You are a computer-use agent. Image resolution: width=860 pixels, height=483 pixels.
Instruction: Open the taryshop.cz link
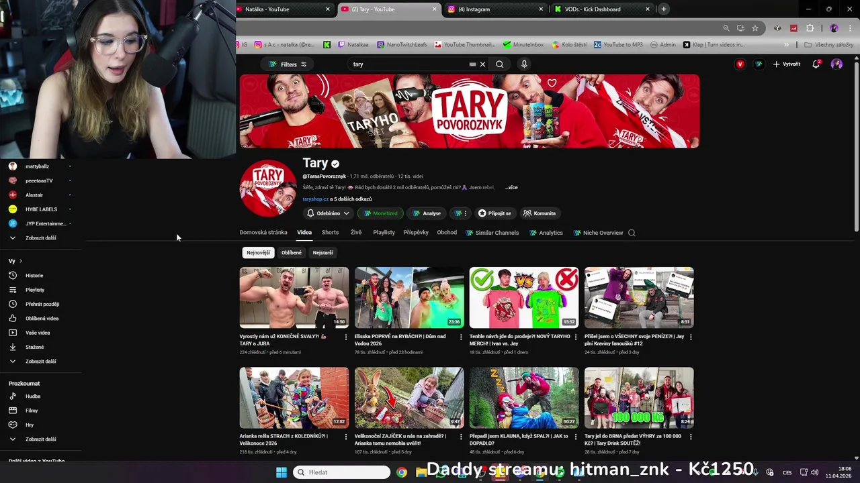pos(315,199)
